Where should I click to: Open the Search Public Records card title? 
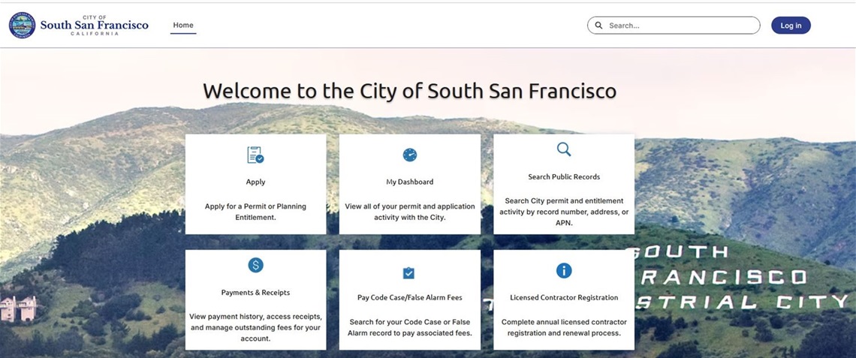pos(564,177)
